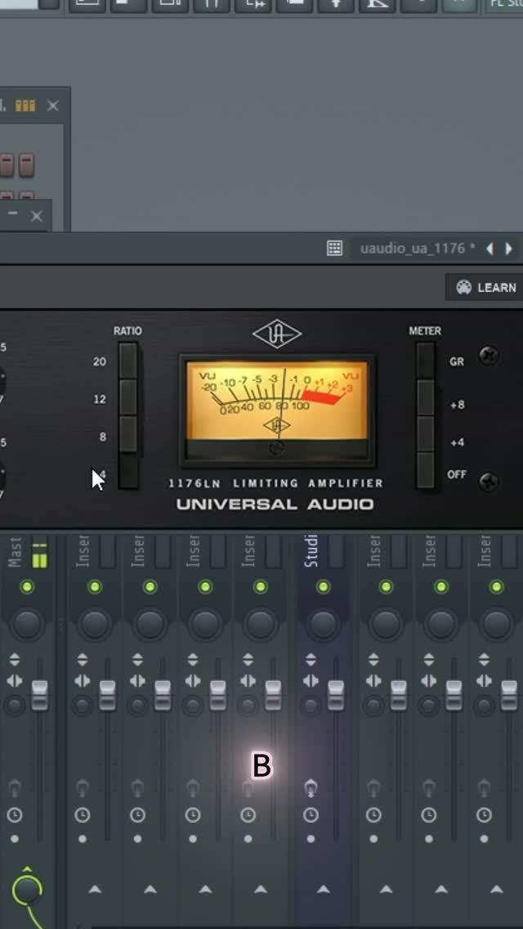This screenshot has height=929, width=523.
Task: Expand send arrow under Insert left of Studio
Action: coord(260,889)
